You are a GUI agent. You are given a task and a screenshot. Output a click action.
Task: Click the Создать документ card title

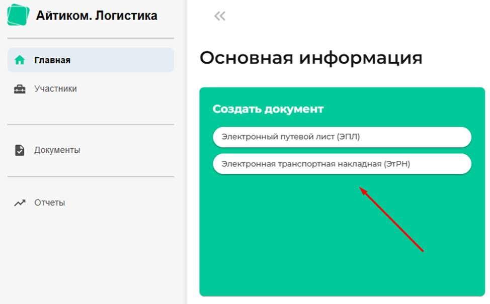(x=268, y=109)
